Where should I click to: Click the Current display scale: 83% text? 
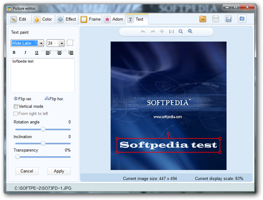click(x=219, y=178)
